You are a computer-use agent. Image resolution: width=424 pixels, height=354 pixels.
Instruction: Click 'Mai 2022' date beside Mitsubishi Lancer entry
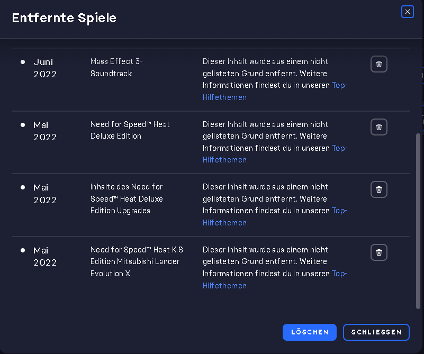pos(45,256)
